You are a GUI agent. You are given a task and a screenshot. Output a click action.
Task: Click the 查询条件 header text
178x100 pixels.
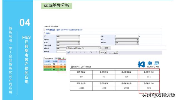tap(48, 33)
